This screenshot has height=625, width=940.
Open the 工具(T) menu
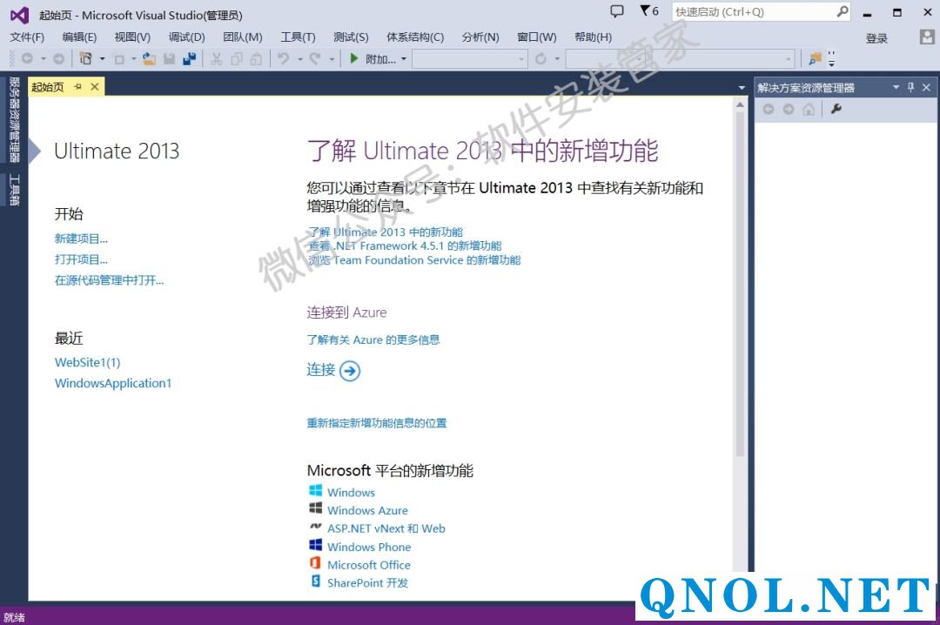click(x=298, y=37)
